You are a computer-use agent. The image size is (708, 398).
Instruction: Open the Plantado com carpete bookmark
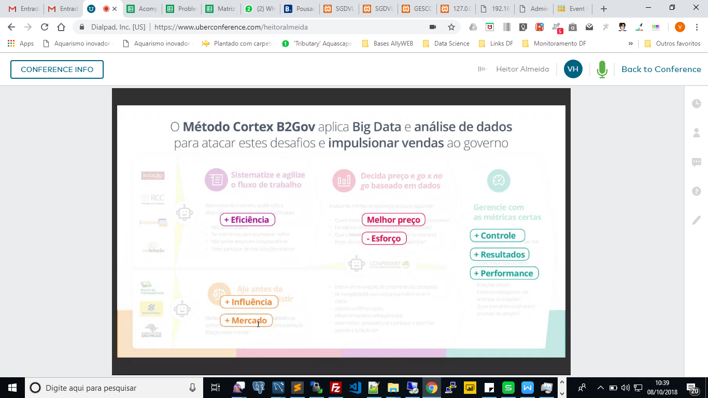click(x=237, y=44)
